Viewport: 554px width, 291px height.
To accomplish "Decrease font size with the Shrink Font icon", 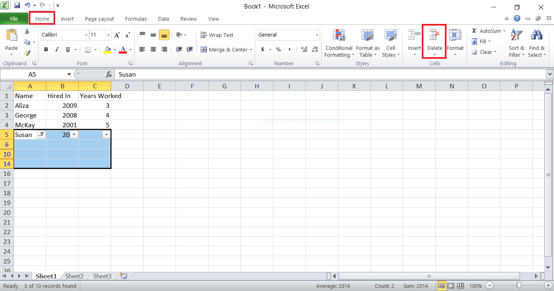I will click(x=128, y=35).
